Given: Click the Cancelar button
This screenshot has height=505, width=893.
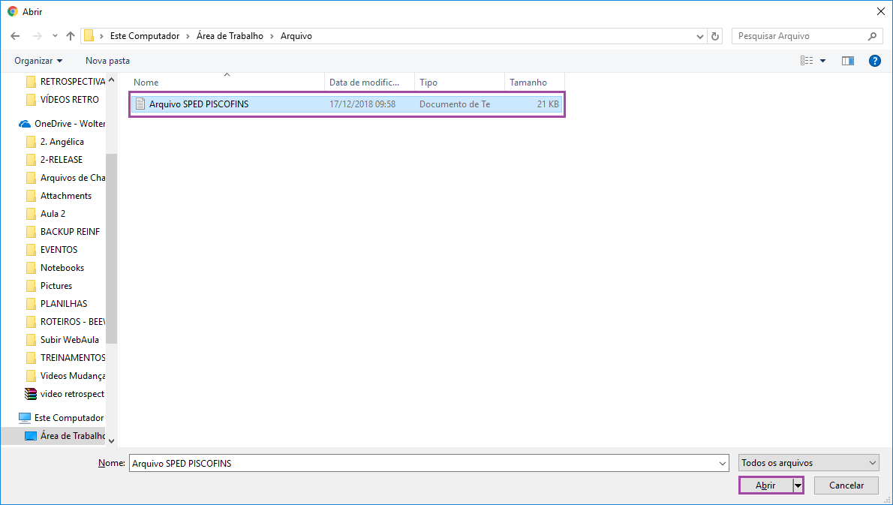Looking at the screenshot, I should click(846, 485).
